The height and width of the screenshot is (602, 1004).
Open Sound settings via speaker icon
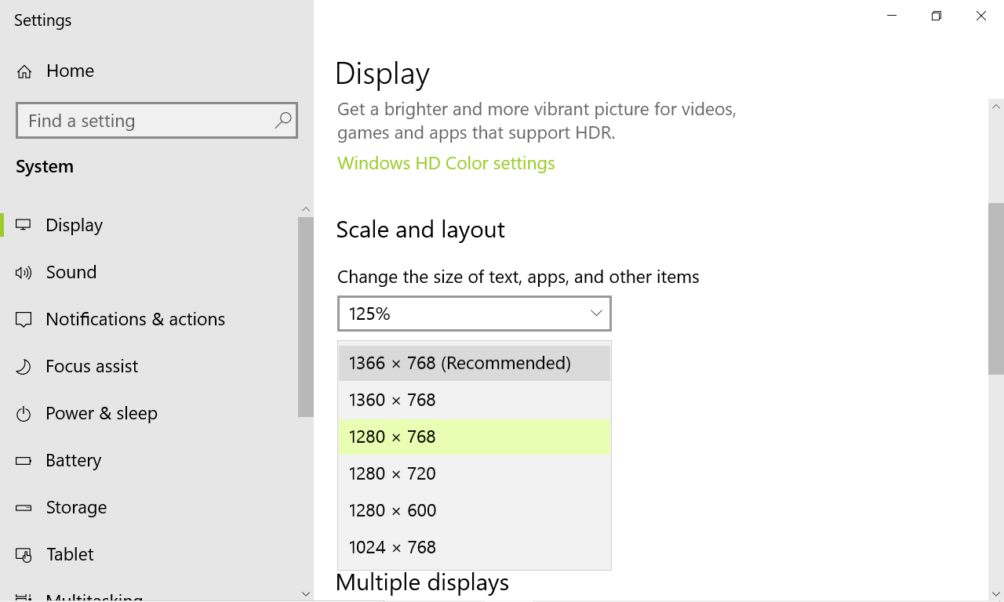point(24,273)
